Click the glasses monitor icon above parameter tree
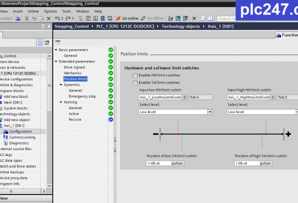The width and height of the screenshot is (298, 203). 58,42
